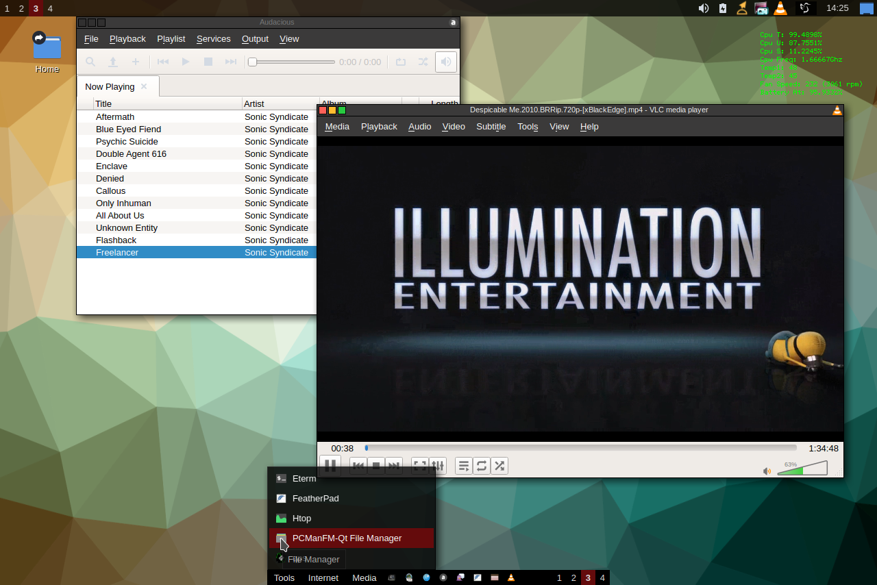Open the Internet menu in bottom panel
The width and height of the screenshot is (877, 585).
323,578
